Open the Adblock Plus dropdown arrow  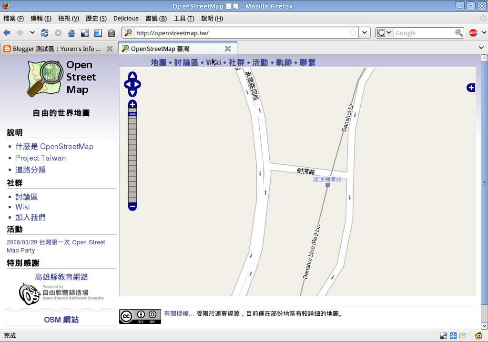[x=484, y=32]
